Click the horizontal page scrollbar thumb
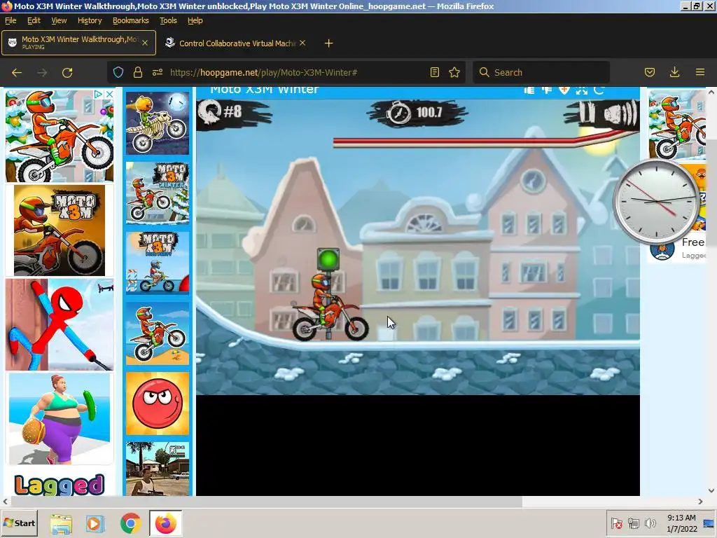Image resolution: width=717 pixels, height=538 pixels. click(x=266, y=502)
